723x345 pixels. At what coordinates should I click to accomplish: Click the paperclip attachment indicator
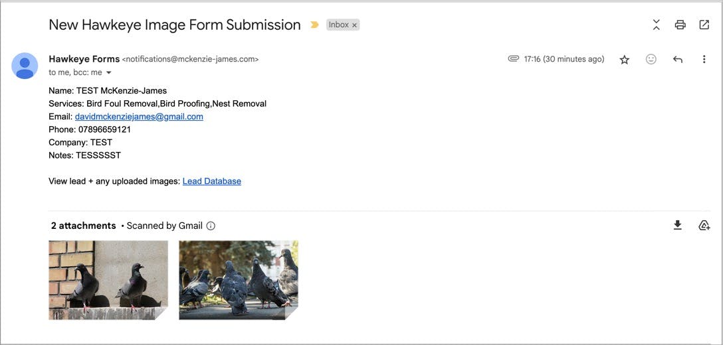[x=513, y=58]
